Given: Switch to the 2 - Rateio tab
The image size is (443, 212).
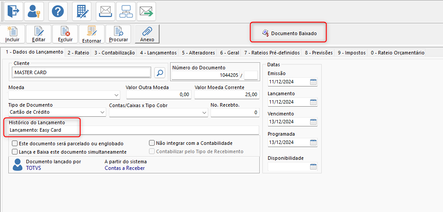Looking at the screenshot, I should 78,53.
